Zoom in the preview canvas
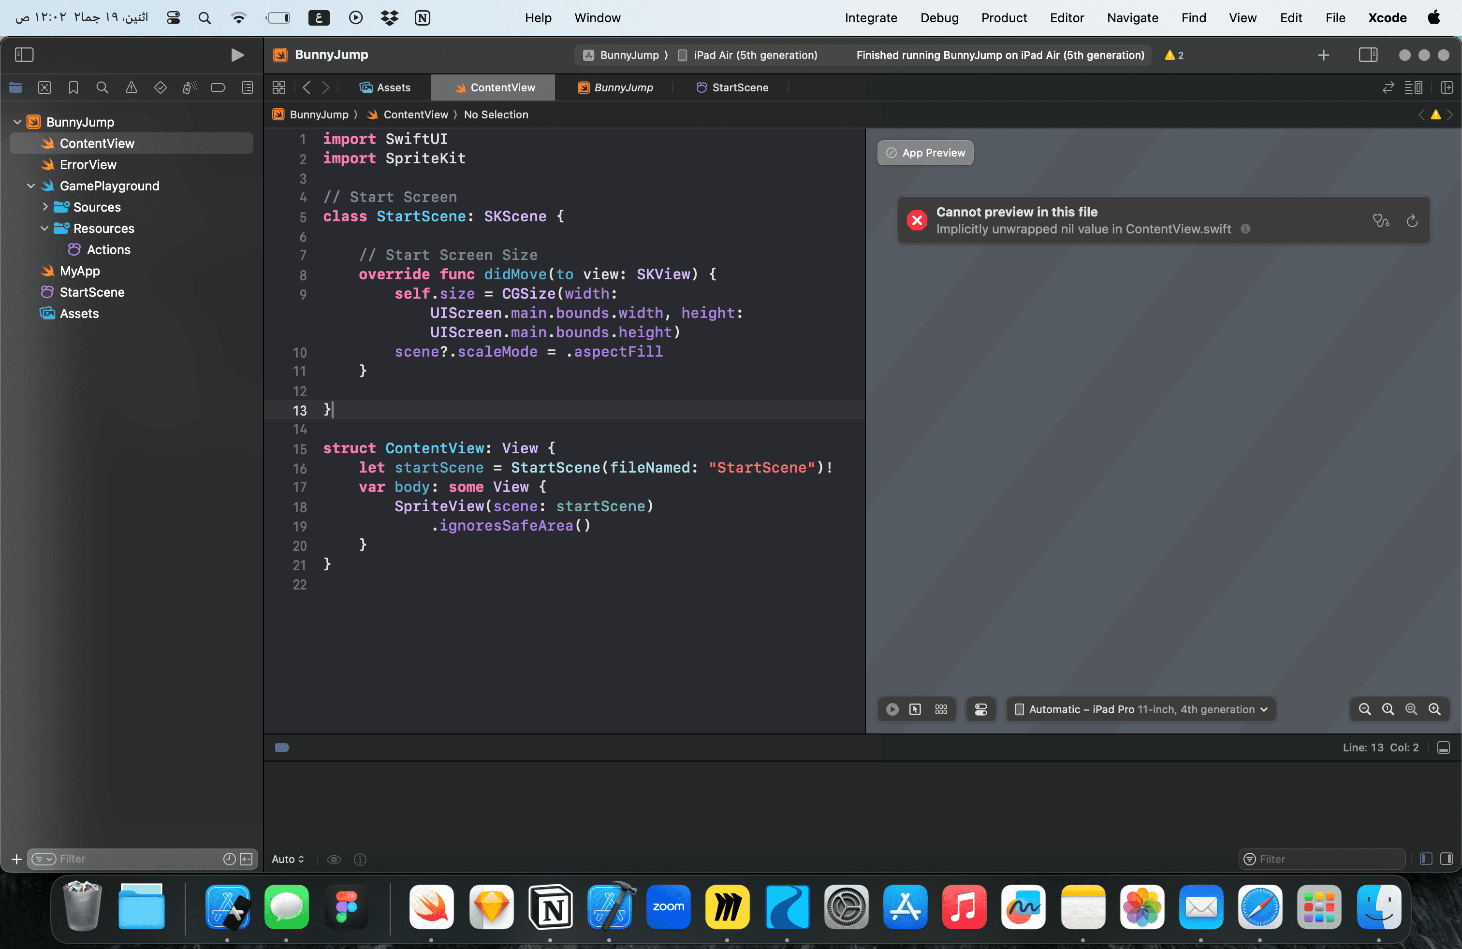Viewport: 1462px width, 949px height. (x=1435, y=710)
